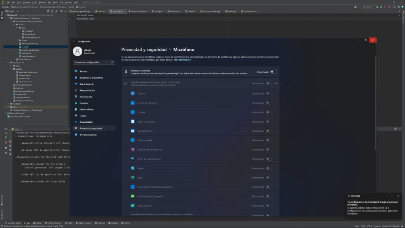Hide the Project panel with minus icon
The height and width of the screenshot is (228, 405).
[66, 11]
